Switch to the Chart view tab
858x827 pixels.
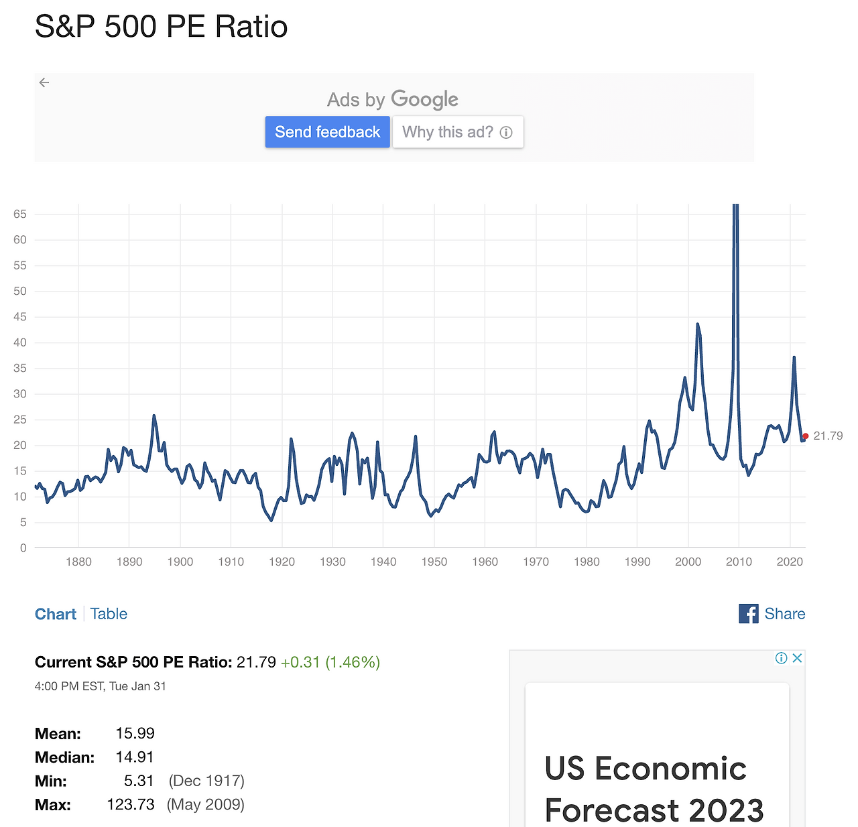[x=56, y=614]
